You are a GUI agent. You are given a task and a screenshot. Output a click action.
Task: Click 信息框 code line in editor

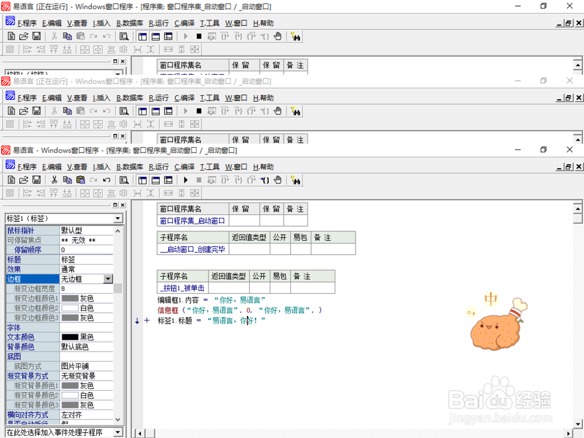coord(239,310)
